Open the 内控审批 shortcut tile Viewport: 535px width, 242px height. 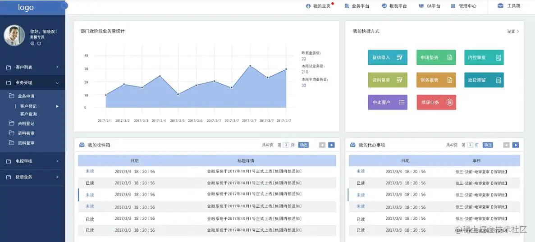point(484,57)
